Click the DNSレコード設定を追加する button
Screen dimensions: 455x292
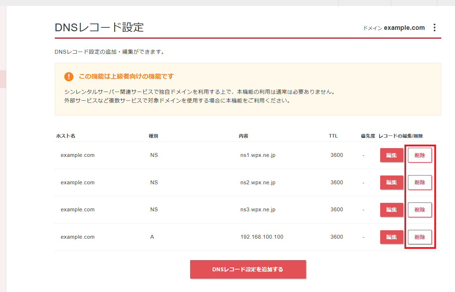(248, 270)
